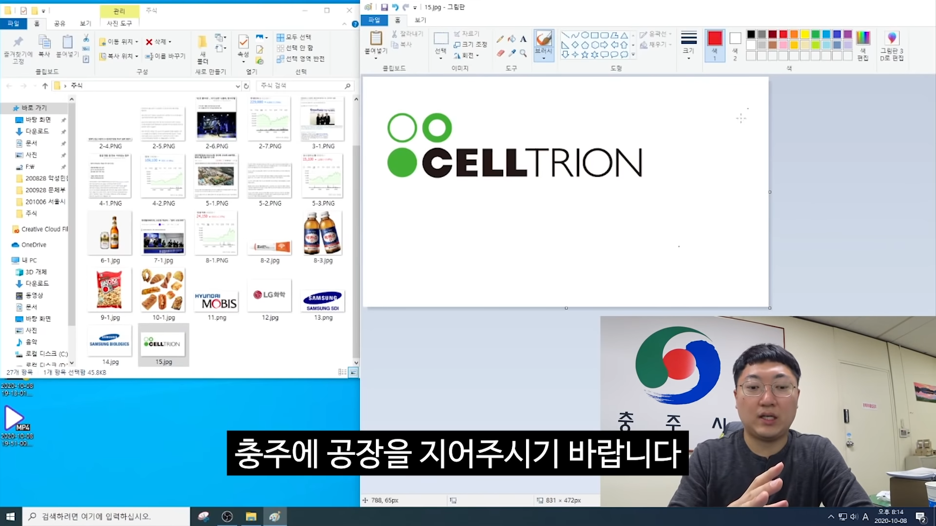Click the Paste clipboard icon in Paint
This screenshot has height=526, width=936.
(x=376, y=38)
